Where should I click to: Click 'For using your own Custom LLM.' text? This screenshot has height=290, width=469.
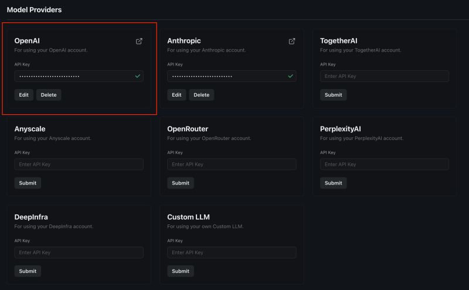205,227
